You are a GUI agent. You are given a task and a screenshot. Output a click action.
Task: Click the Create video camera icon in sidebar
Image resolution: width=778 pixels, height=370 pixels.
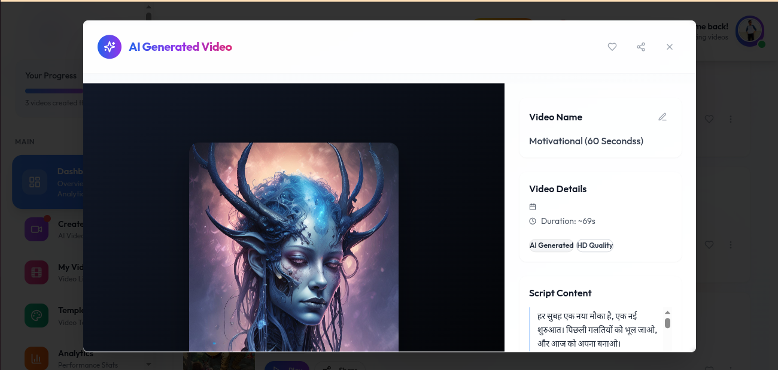37,229
